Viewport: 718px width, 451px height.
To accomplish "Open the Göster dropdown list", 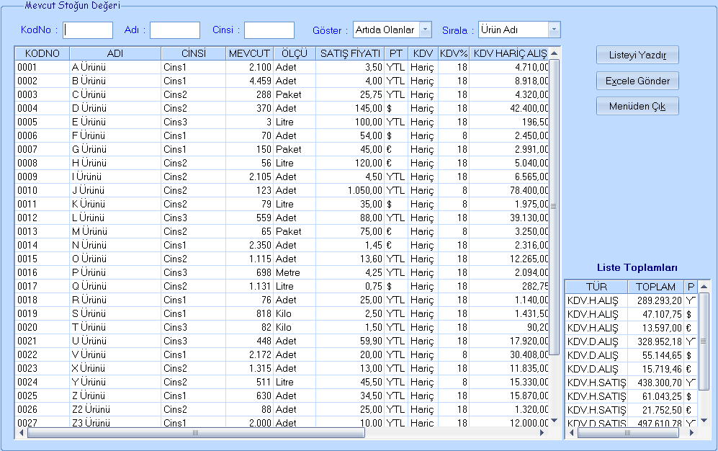I will pos(425,30).
